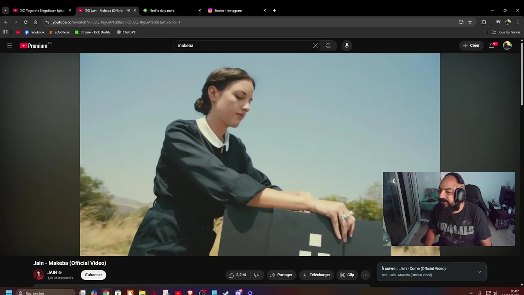
Task: Switch to Stories Instagram tab
Action: click(x=237, y=11)
